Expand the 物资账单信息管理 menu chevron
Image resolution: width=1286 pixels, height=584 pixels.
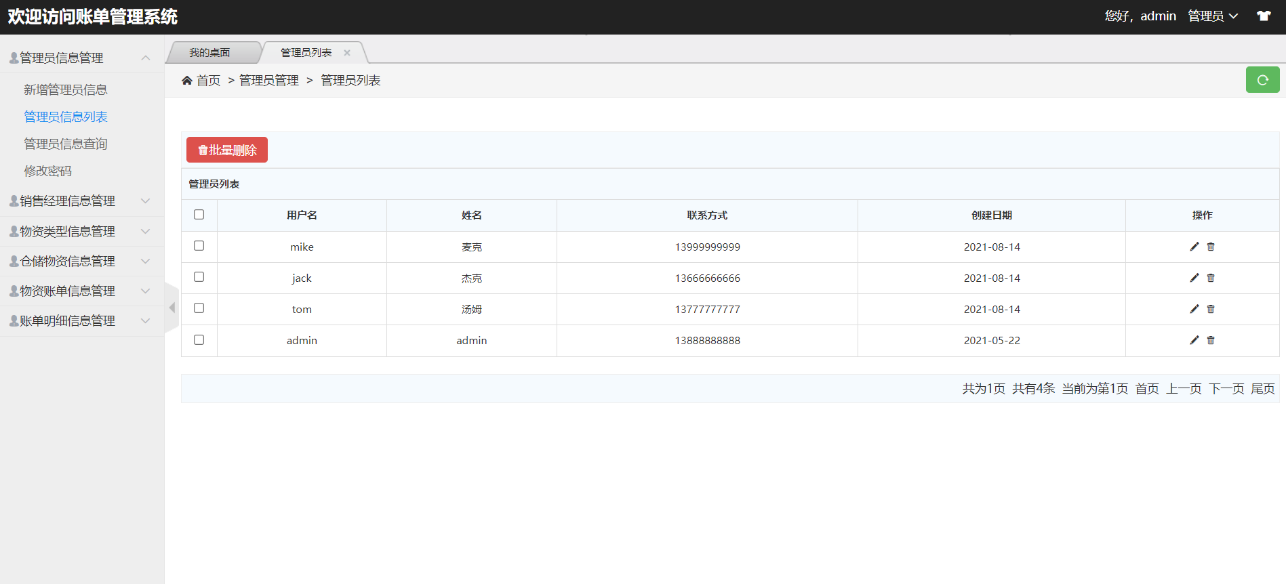pyautogui.click(x=145, y=291)
